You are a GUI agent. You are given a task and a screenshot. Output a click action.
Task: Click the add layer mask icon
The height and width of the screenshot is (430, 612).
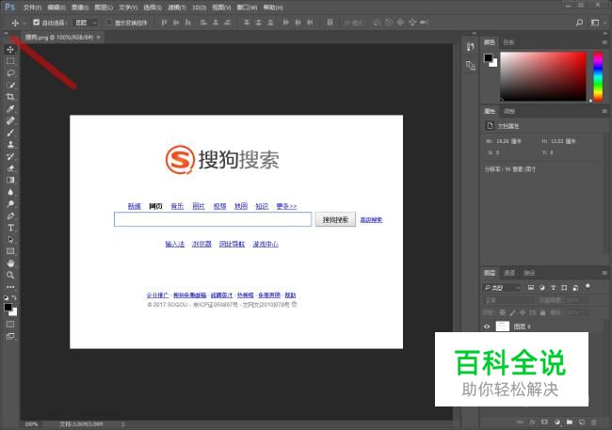[544, 422]
